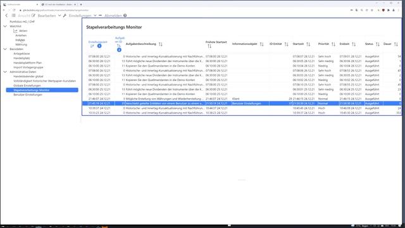405x228 pixels.
Task: Open the new browser tab button
Action: (81, 4)
